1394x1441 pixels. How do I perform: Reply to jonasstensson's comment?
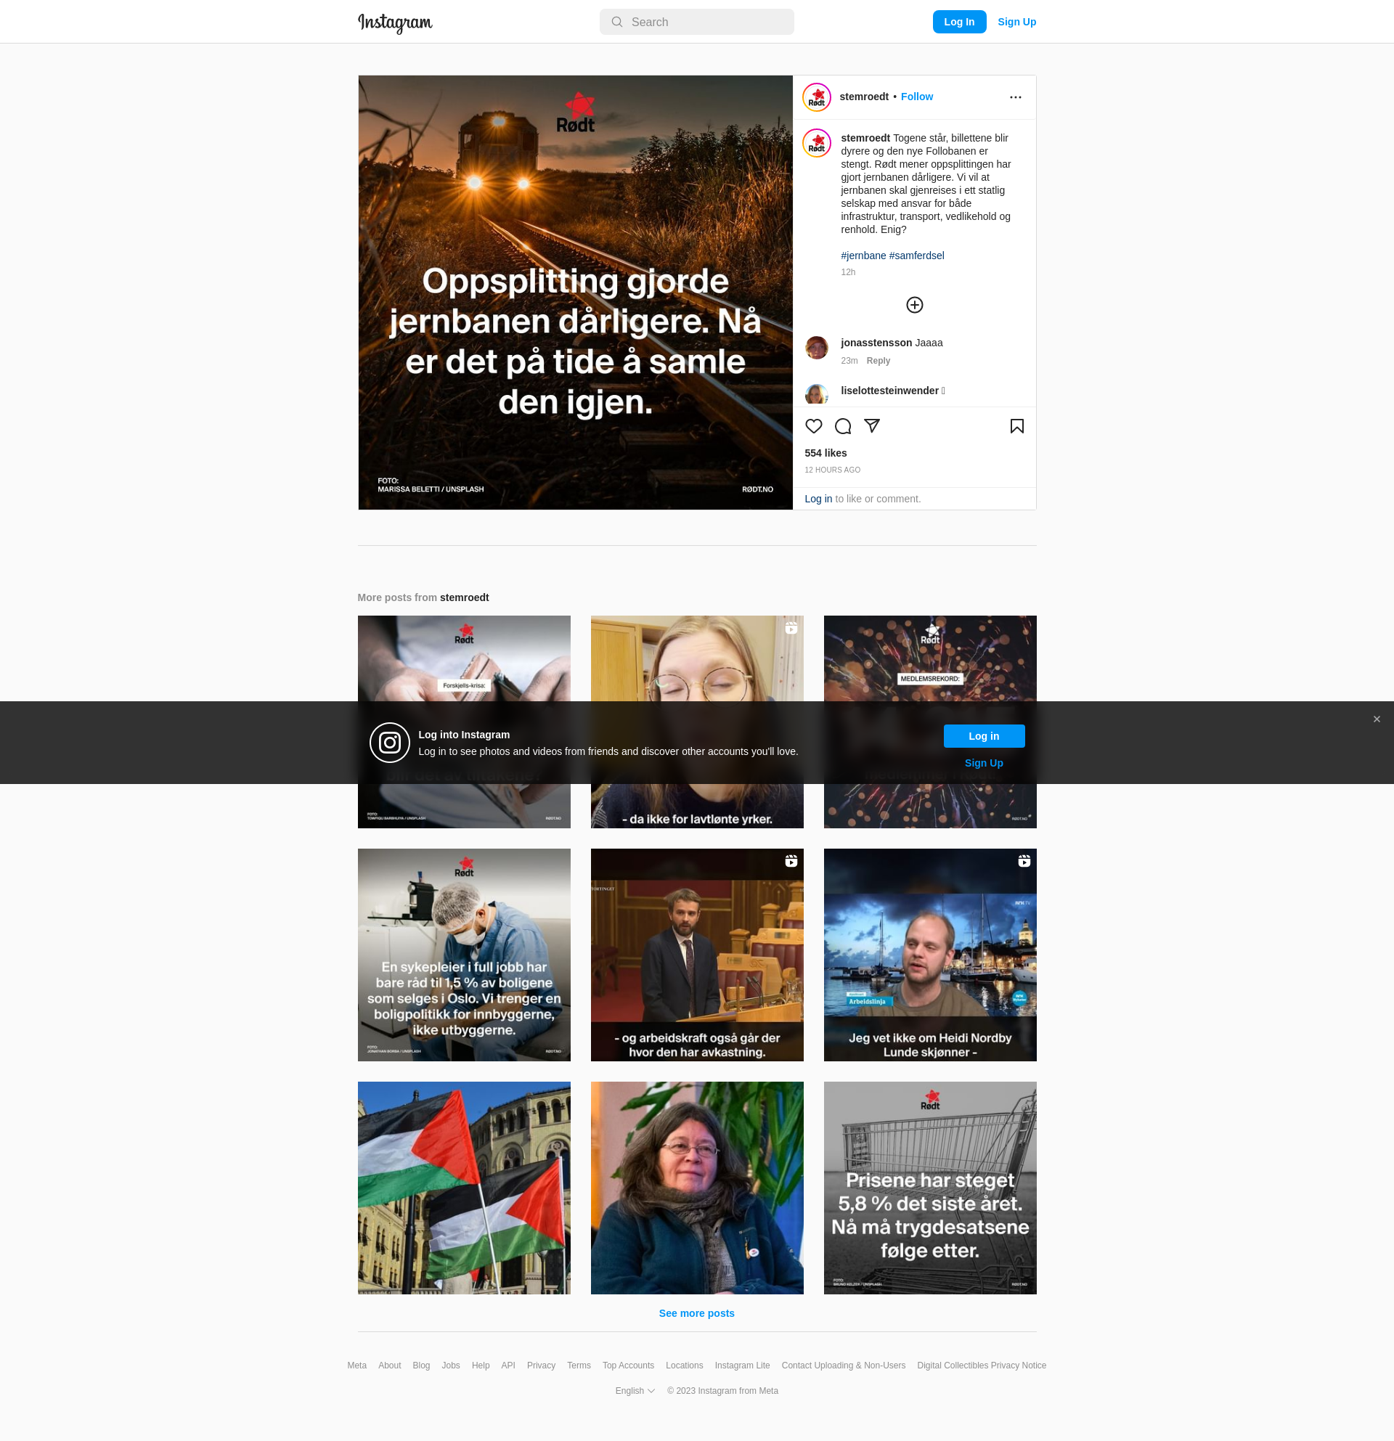point(878,361)
